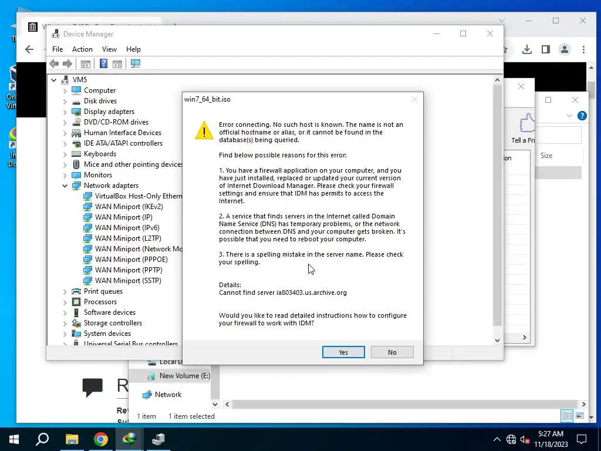601x451 pixels.
Task: Click the taskbar Search magnifier
Action: click(x=42, y=439)
